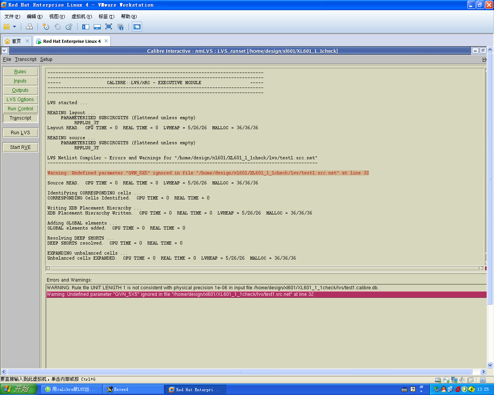Screen dimensions: 494x395
Task: Take a VM snapshot with the clock-star icon
Action: (46, 27)
